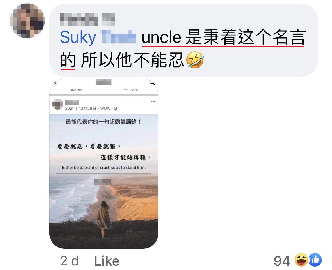Viewport: 332px width, 270px height.
Task: View the 94 reactions count
Action: pos(281,261)
